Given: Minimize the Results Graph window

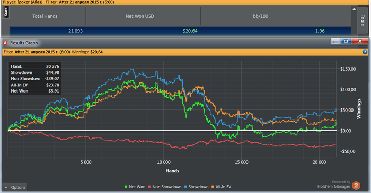Looking at the screenshot, I should 335,42.
